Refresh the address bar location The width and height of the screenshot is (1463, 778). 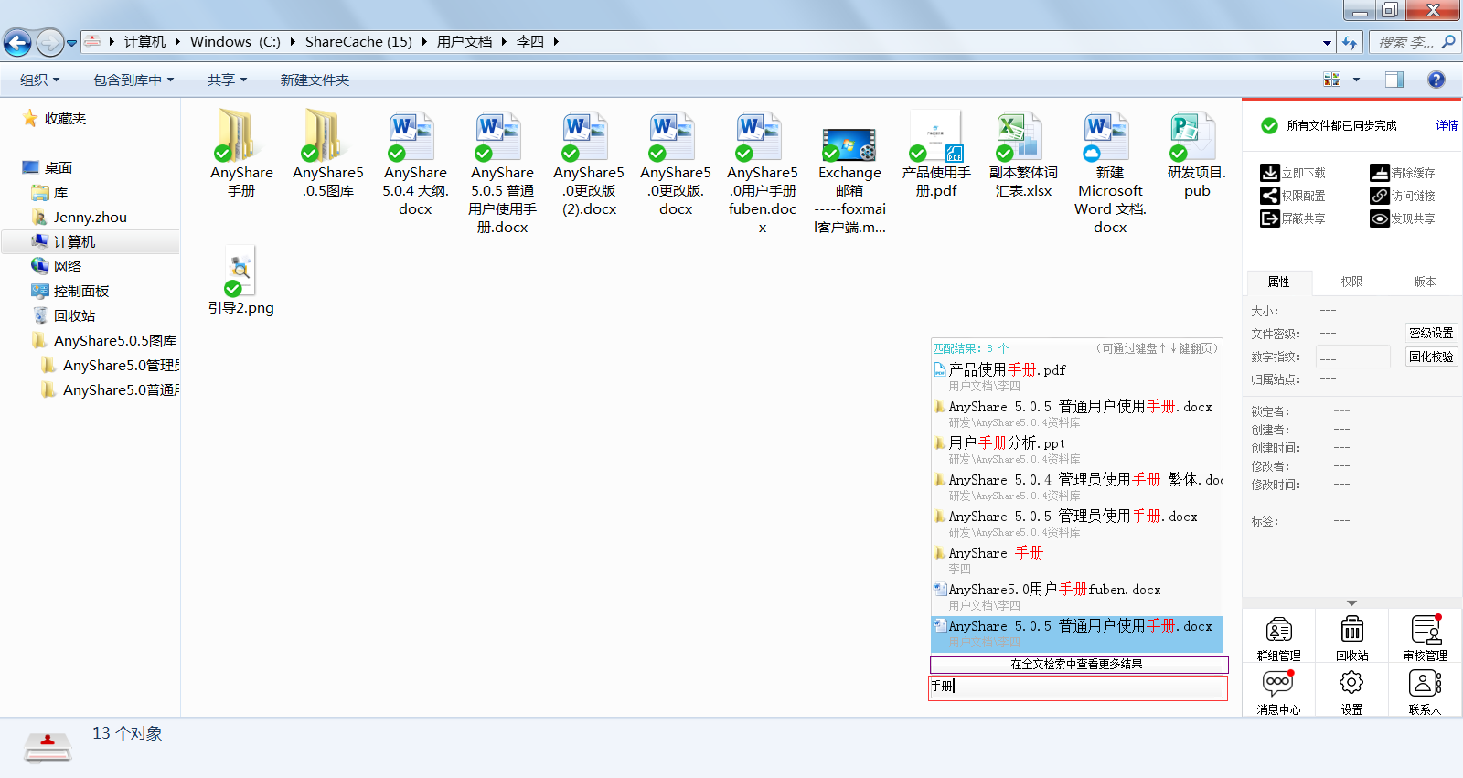(x=1350, y=42)
